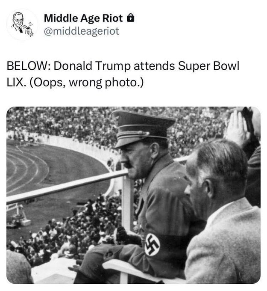Click "Super Bowl" in the tweet text

(x=208, y=66)
